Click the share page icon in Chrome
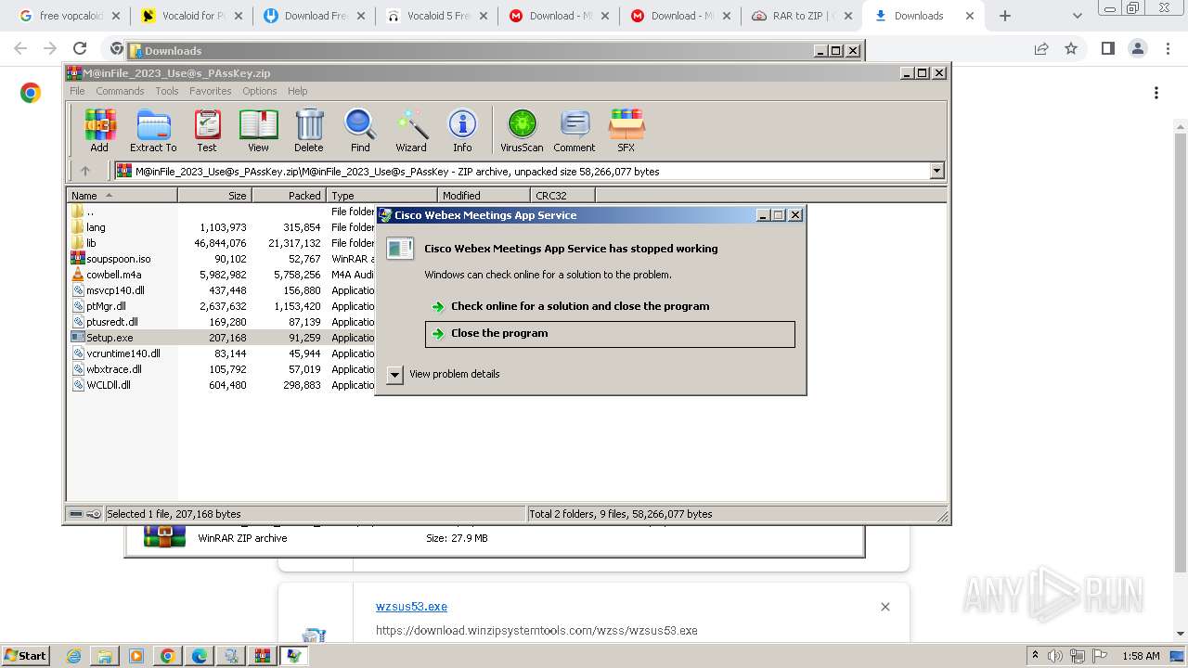This screenshot has height=668, width=1188. 1041,49
